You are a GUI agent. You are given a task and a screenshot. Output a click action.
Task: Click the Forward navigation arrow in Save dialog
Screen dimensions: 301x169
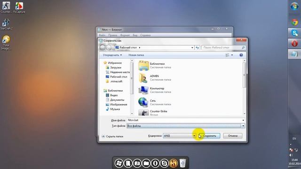[109, 47]
